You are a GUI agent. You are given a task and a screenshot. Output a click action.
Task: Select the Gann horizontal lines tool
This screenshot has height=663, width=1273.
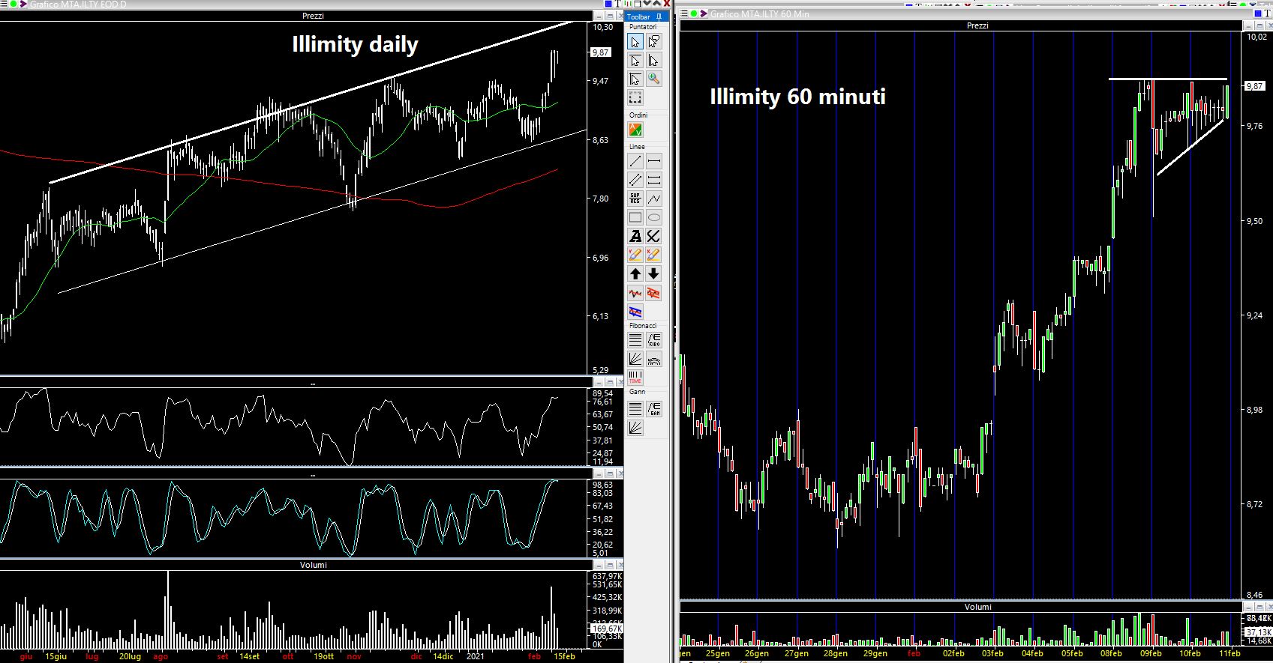[635, 409]
